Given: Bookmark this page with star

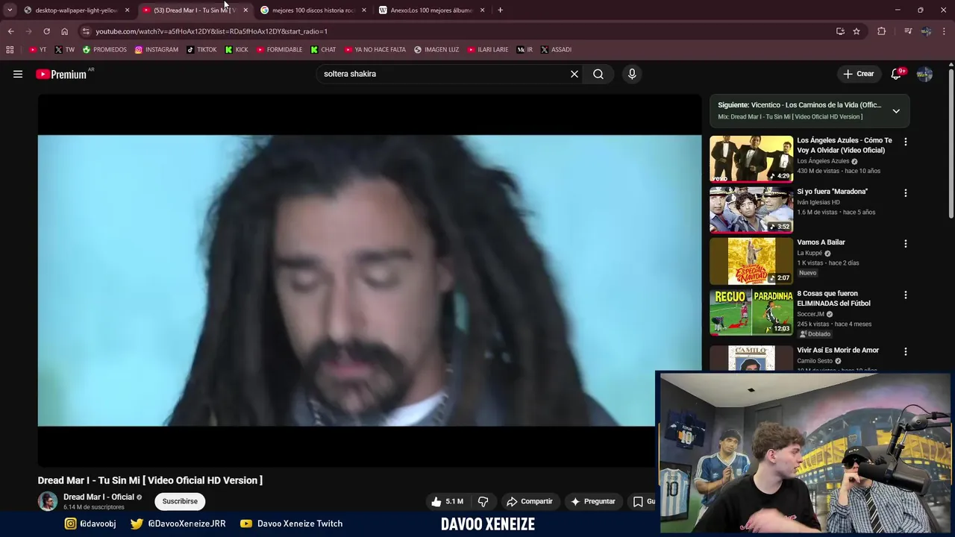Looking at the screenshot, I should click(x=857, y=31).
